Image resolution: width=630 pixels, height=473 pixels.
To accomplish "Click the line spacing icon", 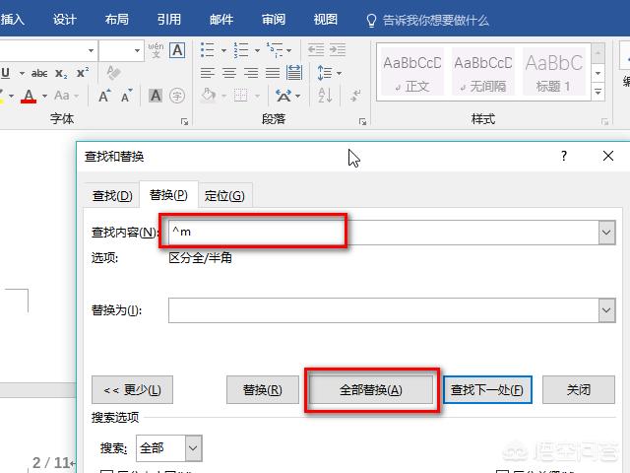I will (324, 73).
